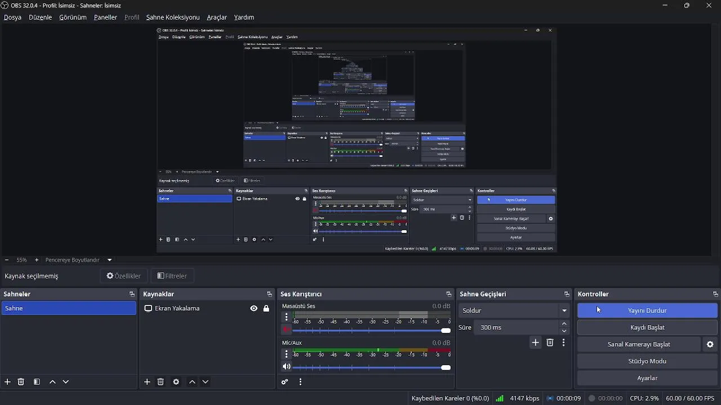The width and height of the screenshot is (721, 405).
Task: Open Paneller menu
Action: (x=105, y=17)
